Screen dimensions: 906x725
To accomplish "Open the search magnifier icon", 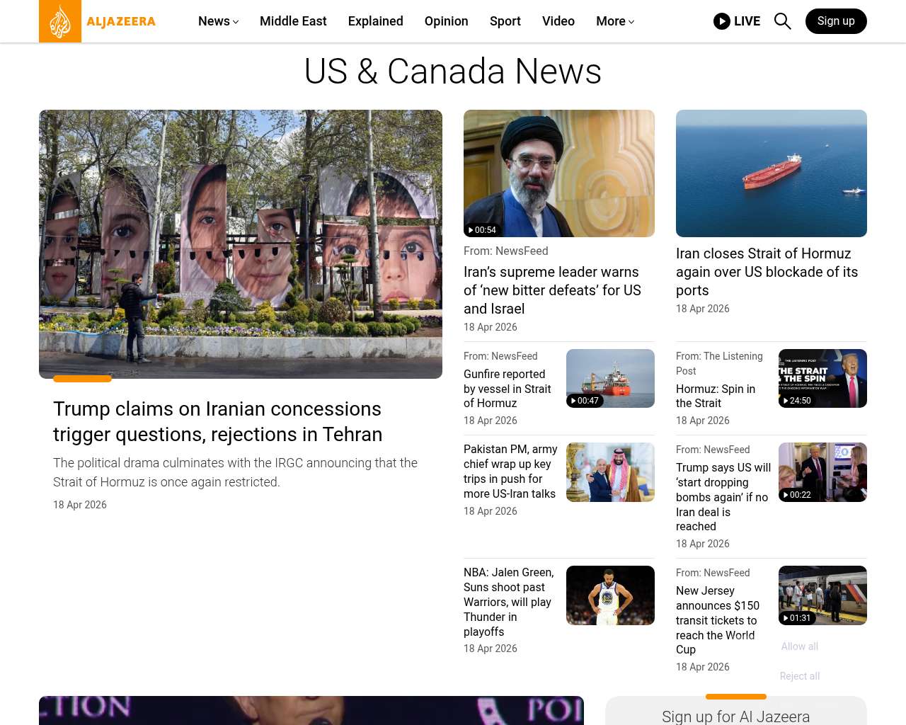I will pos(782,21).
